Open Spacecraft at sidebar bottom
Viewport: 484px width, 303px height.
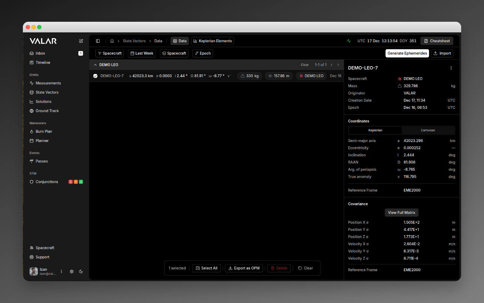pos(45,248)
